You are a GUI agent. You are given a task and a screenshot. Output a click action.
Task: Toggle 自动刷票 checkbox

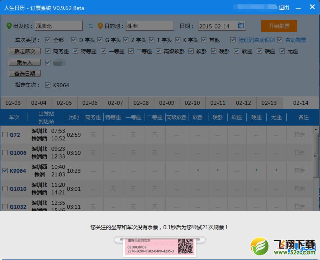(x=280, y=40)
